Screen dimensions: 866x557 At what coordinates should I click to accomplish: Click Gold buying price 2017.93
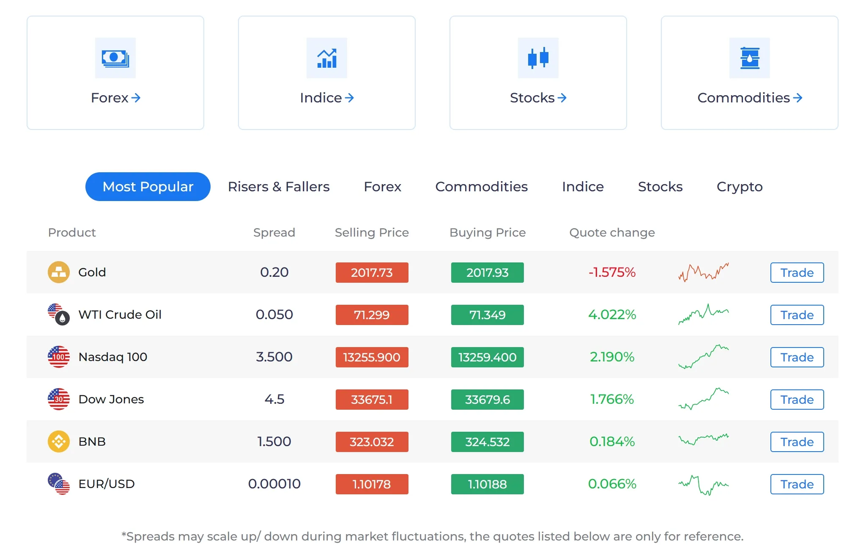[x=488, y=273]
